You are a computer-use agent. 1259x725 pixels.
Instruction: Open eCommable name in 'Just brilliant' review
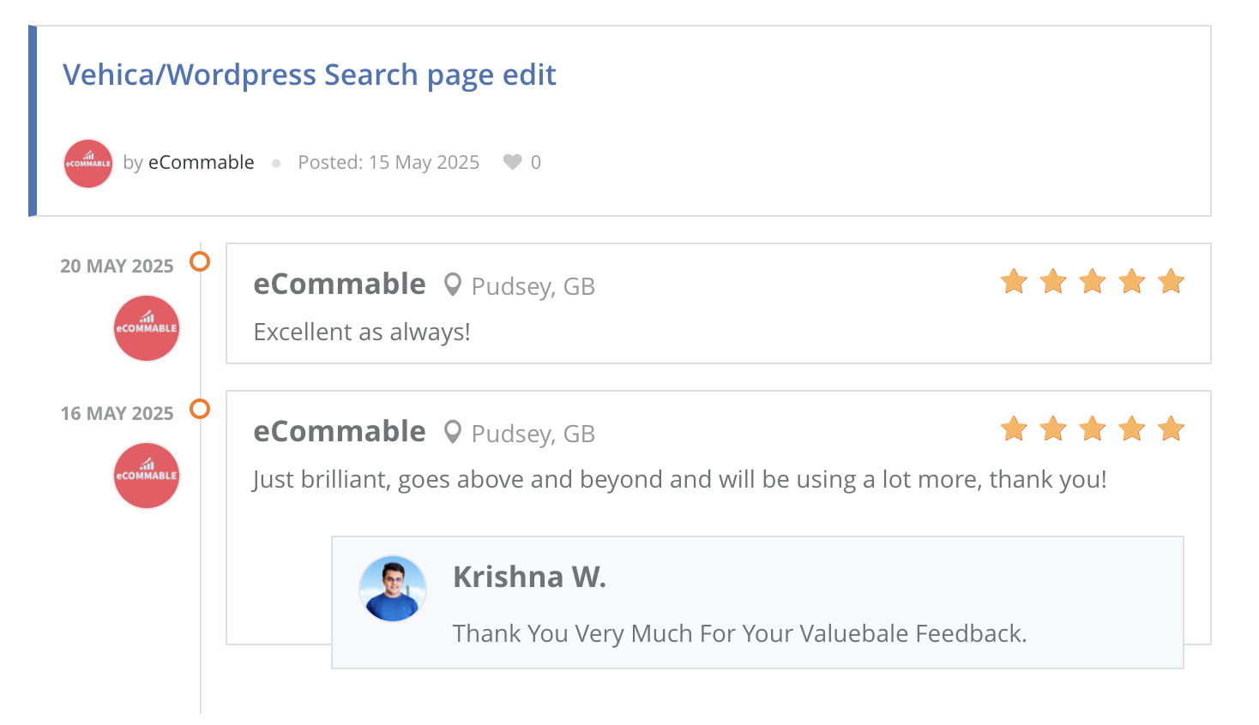[340, 432]
